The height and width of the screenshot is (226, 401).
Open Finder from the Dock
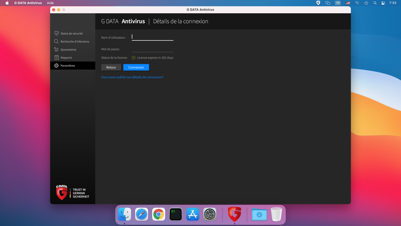(124, 214)
